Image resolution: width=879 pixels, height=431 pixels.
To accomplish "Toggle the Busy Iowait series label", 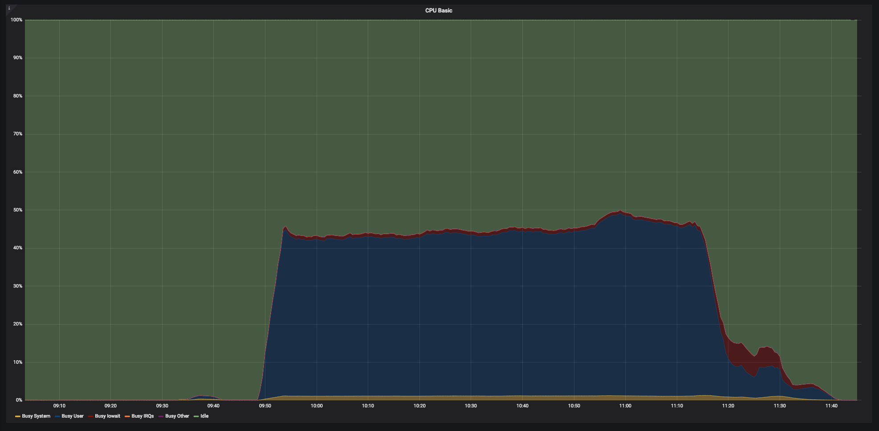I will 107,416.
